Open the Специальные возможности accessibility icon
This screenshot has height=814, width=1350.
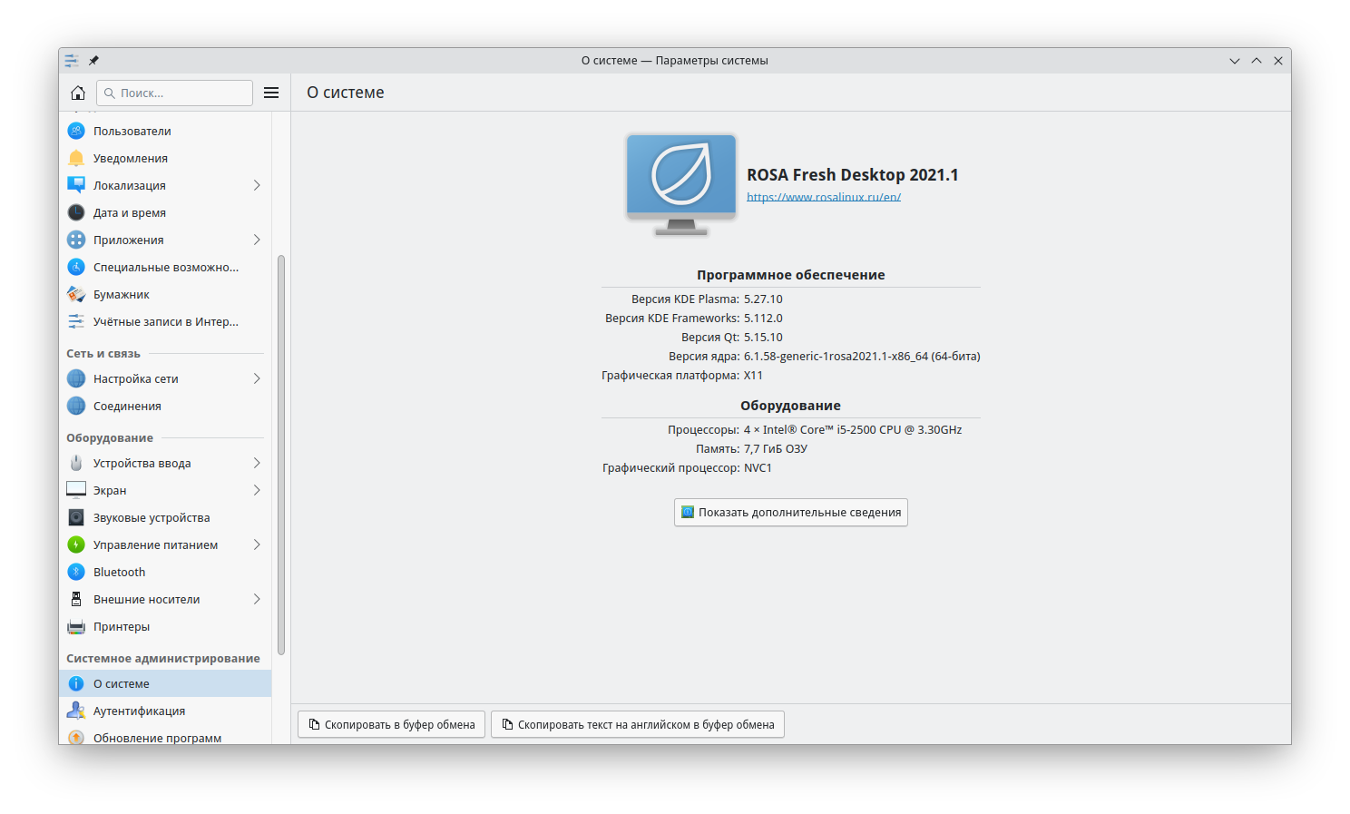tap(76, 267)
